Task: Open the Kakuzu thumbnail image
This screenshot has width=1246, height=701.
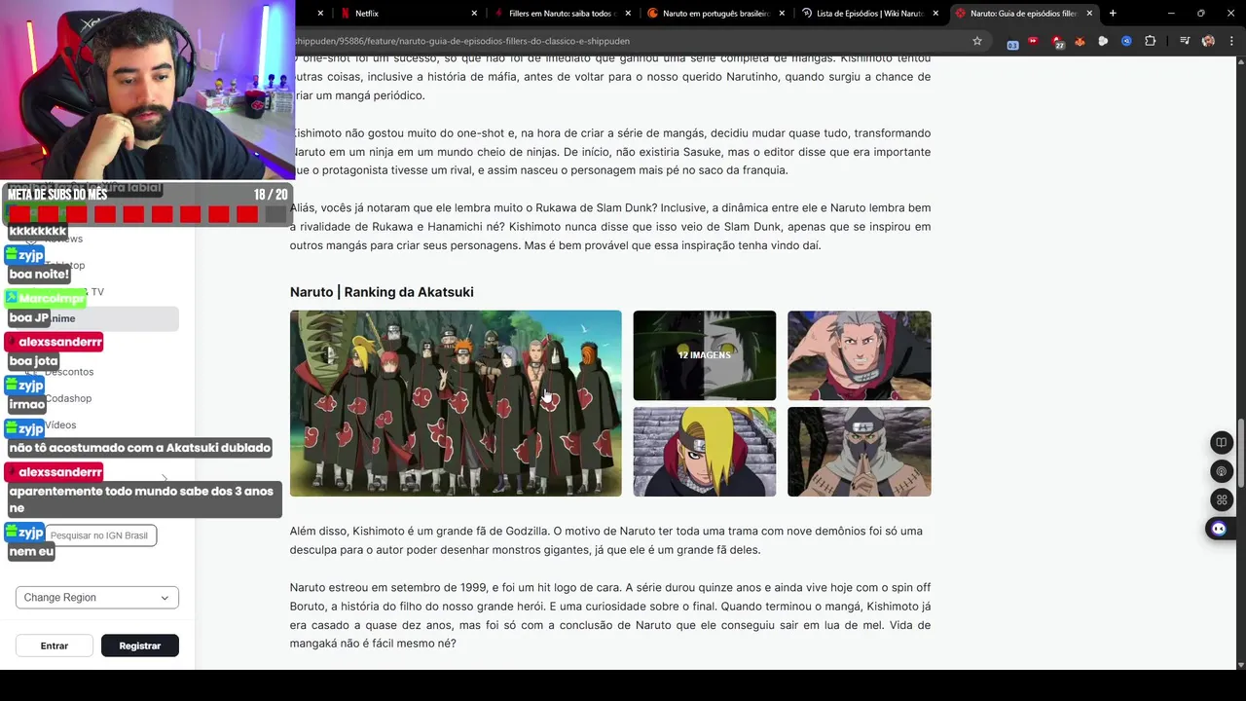Action: [x=860, y=452]
